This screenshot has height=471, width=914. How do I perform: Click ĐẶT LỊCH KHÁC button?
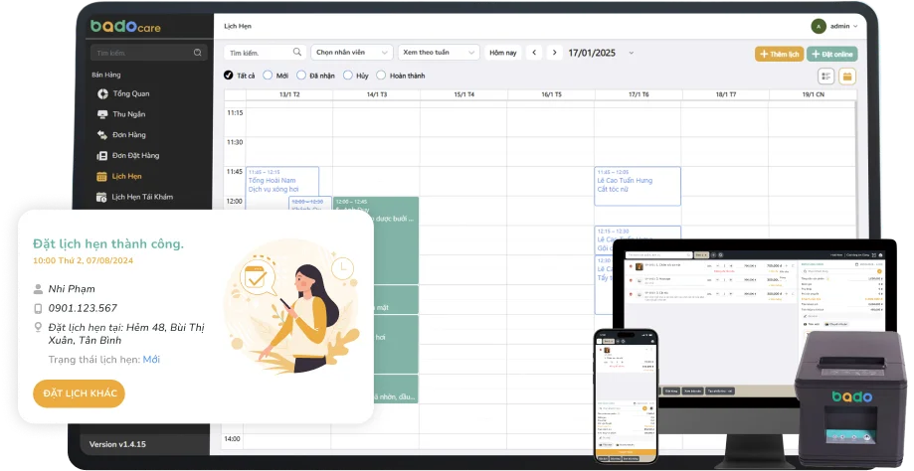[80, 393]
